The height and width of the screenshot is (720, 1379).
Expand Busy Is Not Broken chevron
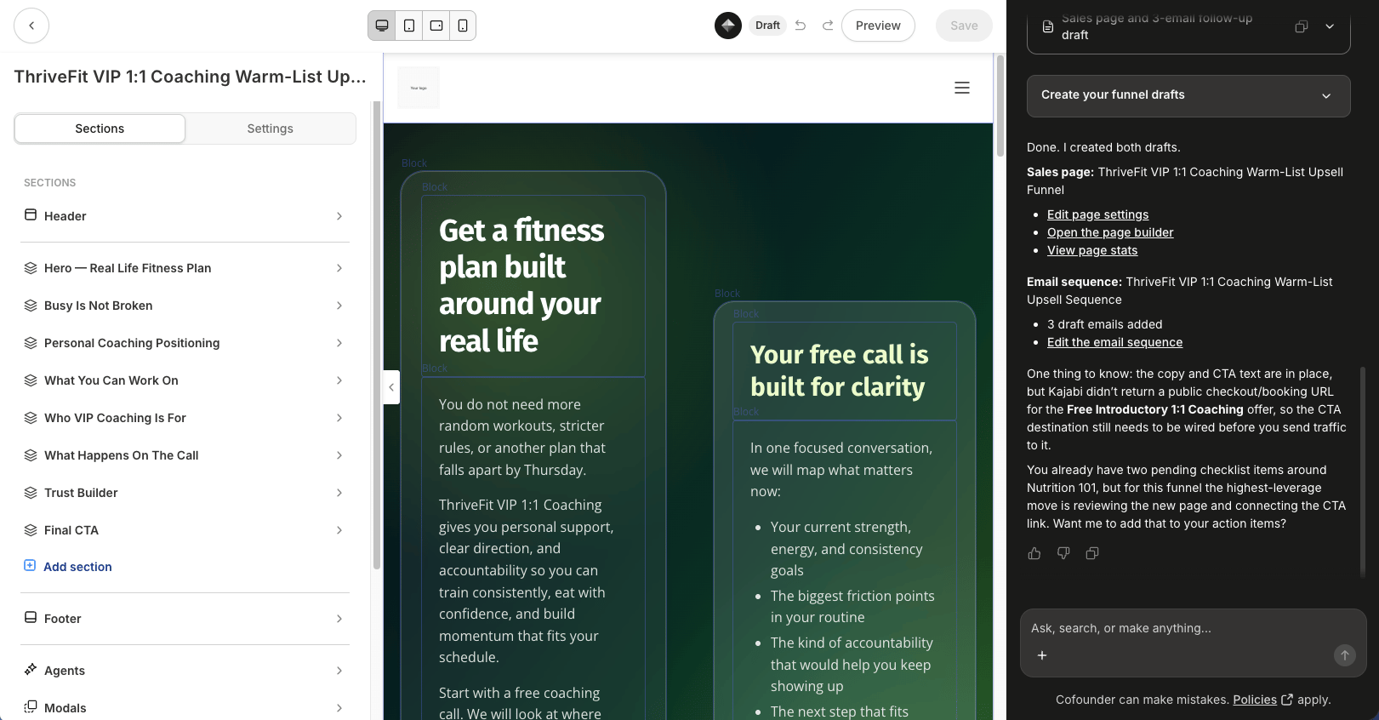[339, 306]
